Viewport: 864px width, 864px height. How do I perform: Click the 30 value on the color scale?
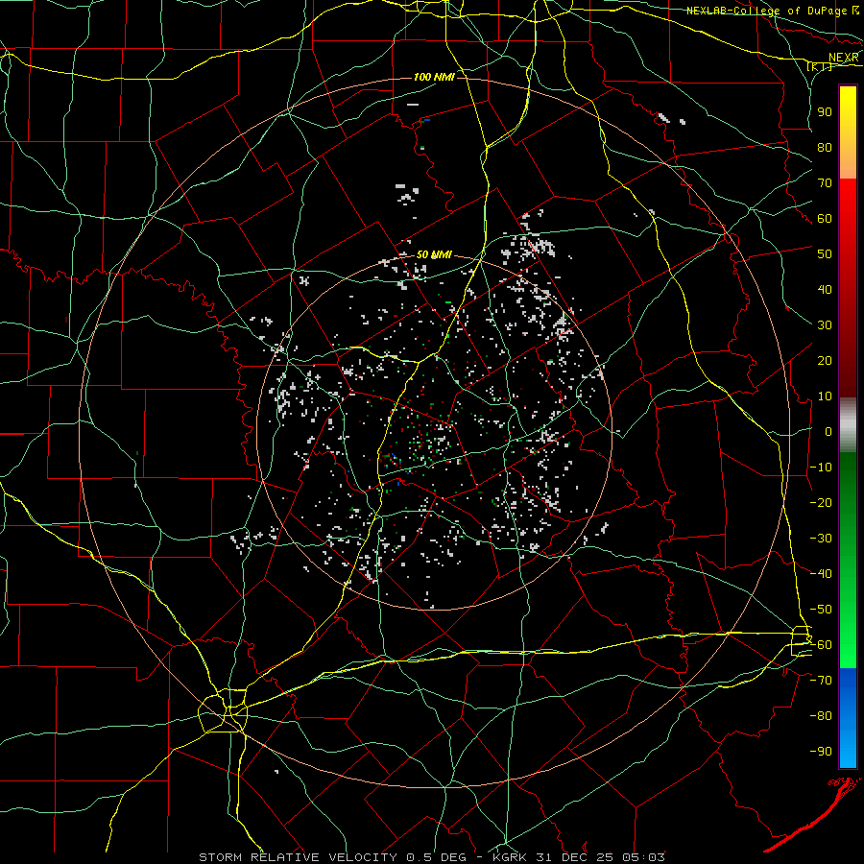825,325
